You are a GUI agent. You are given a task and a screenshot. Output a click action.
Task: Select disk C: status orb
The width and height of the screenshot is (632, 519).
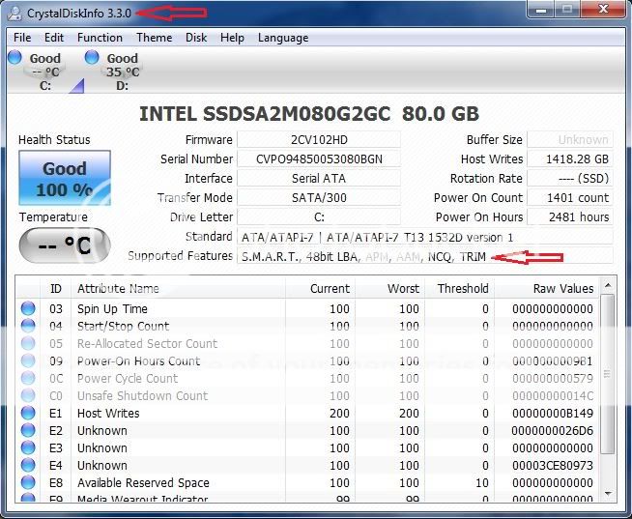[x=14, y=57]
